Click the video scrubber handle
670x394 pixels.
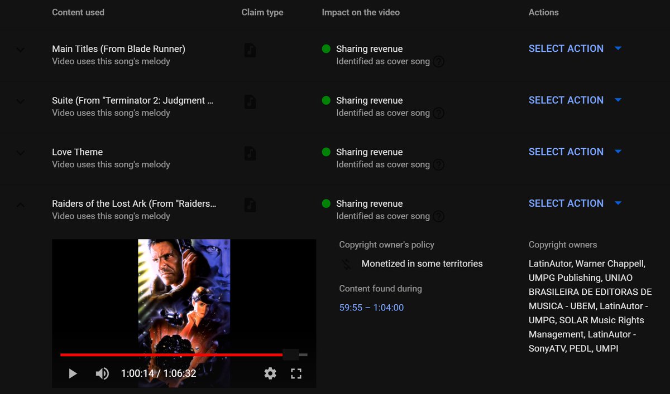290,354
